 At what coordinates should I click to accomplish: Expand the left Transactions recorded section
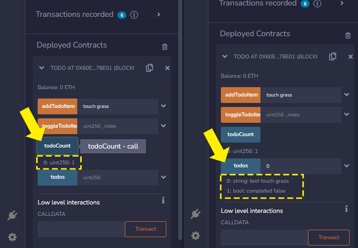click(x=158, y=14)
